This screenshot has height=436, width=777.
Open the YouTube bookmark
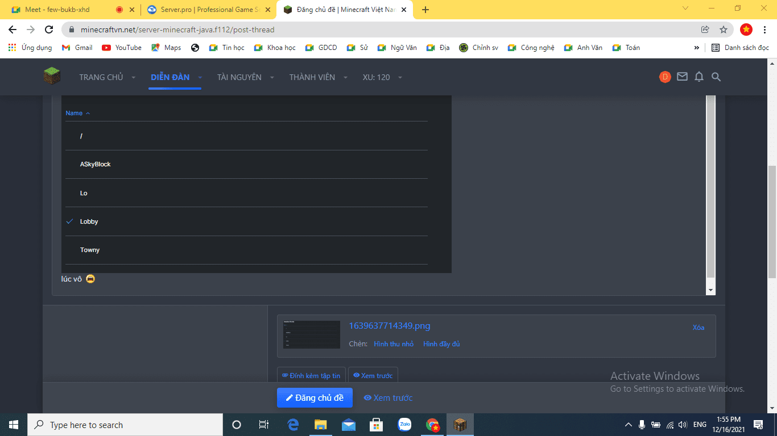click(122, 48)
